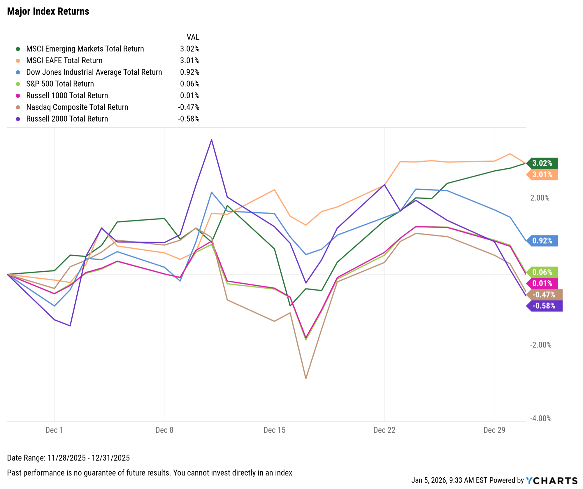Screen dimensions: 583x489
Task: Click the light green 0.06% end-of-line flag
Action: [x=542, y=272]
